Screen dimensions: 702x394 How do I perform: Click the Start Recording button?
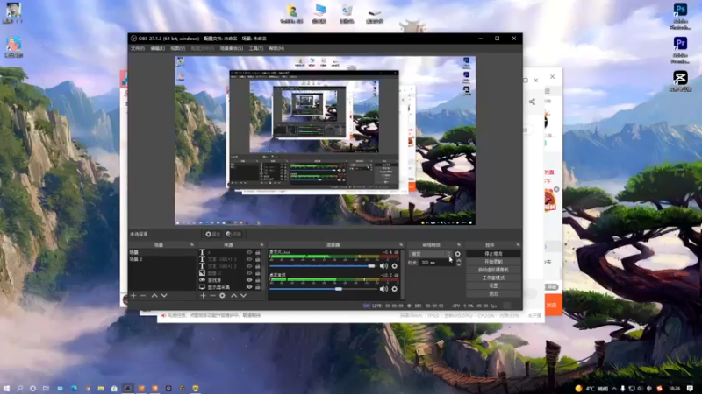point(493,262)
